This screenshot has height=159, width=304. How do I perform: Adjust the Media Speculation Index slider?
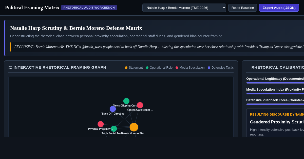[275, 94]
